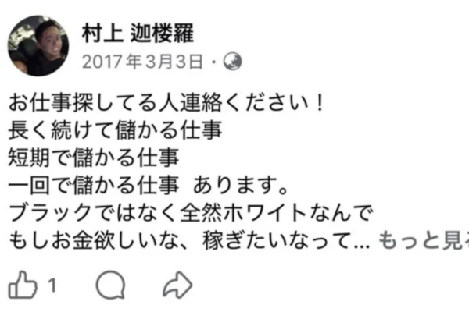Like the post with the thumbs-up icon
This screenshot has width=469, height=312.
click(23, 285)
